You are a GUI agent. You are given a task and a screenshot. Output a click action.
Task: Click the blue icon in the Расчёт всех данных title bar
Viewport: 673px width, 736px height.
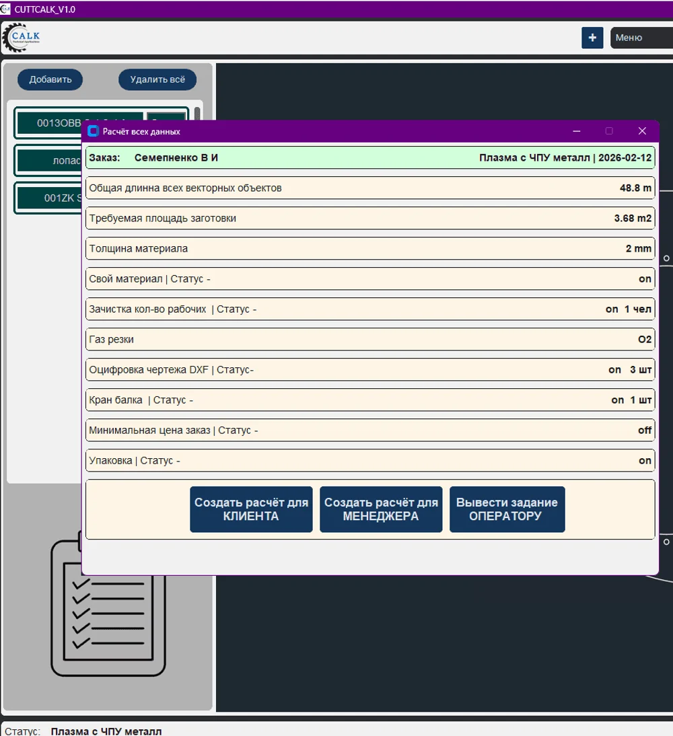[x=93, y=131]
